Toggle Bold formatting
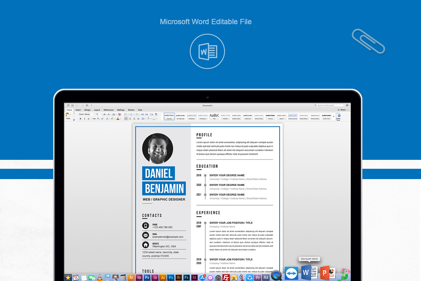Viewport: 421px width, 281px height. tap(80, 118)
